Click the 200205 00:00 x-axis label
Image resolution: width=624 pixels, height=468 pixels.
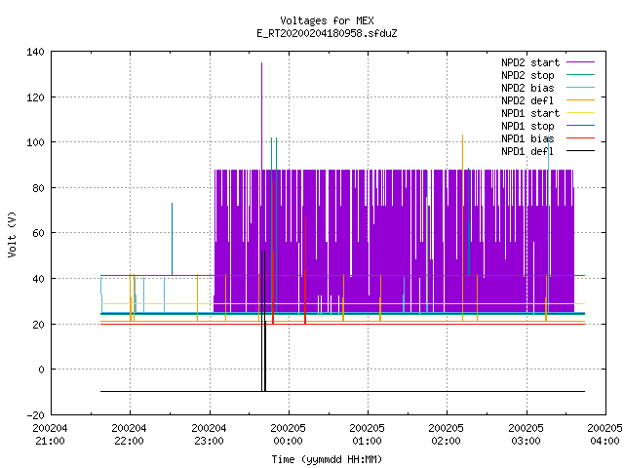coord(289,435)
